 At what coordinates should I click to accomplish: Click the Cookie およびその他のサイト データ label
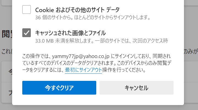pyautogui.click(x=77, y=10)
